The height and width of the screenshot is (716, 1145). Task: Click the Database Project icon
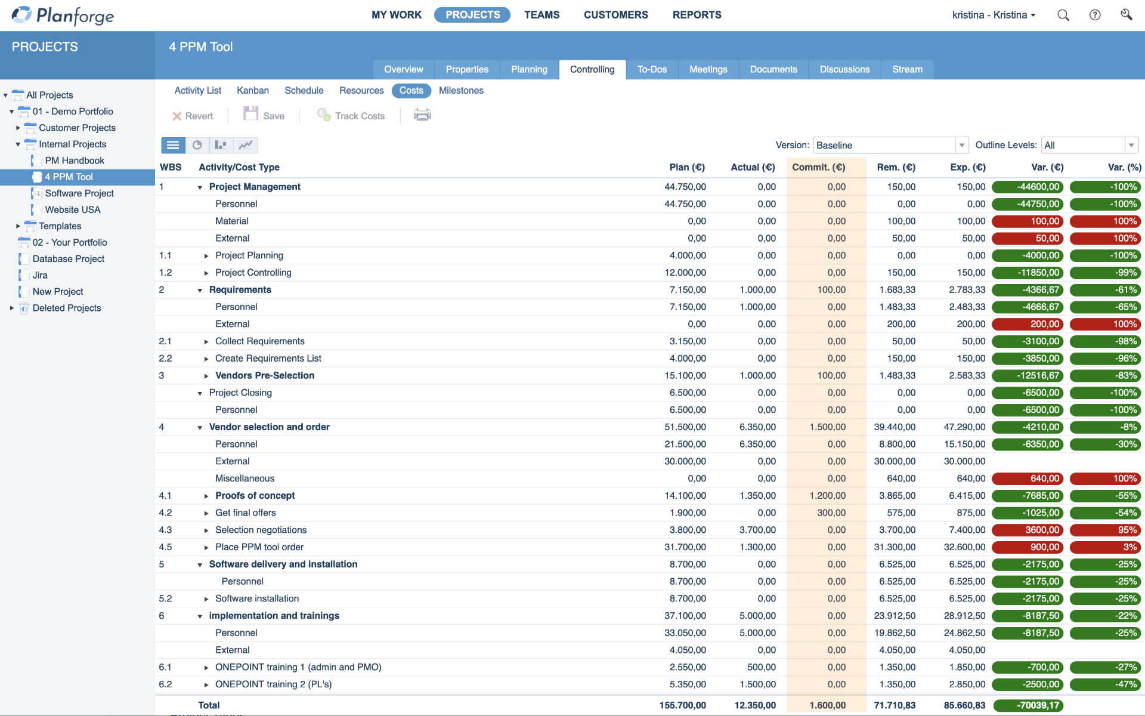coord(24,259)
